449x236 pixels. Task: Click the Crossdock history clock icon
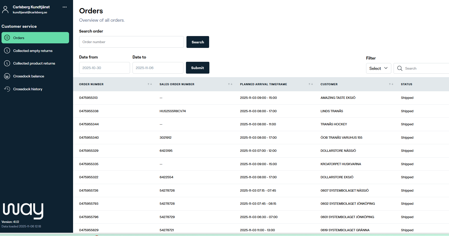[x=7, y=89]
